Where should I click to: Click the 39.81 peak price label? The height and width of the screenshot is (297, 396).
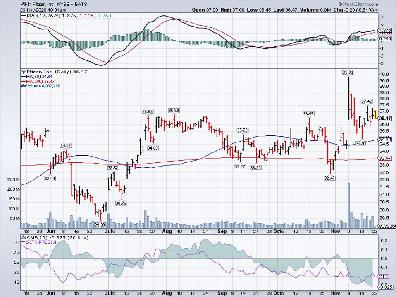(x=348, y=72)
